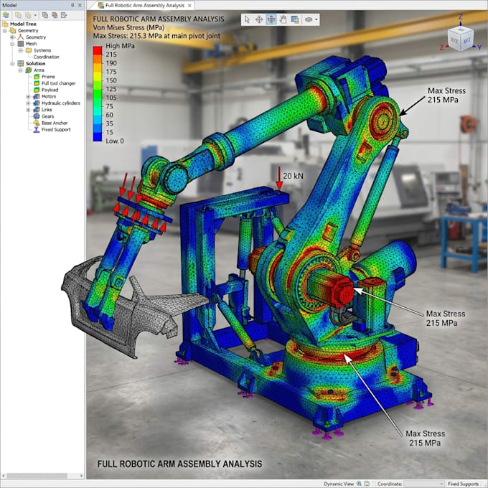Select the Frame result item
The image size is (488, 488).
tap(48, 77)
